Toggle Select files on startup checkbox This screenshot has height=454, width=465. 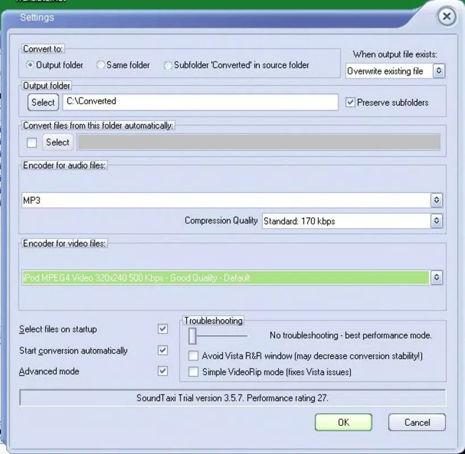(162, 329)
